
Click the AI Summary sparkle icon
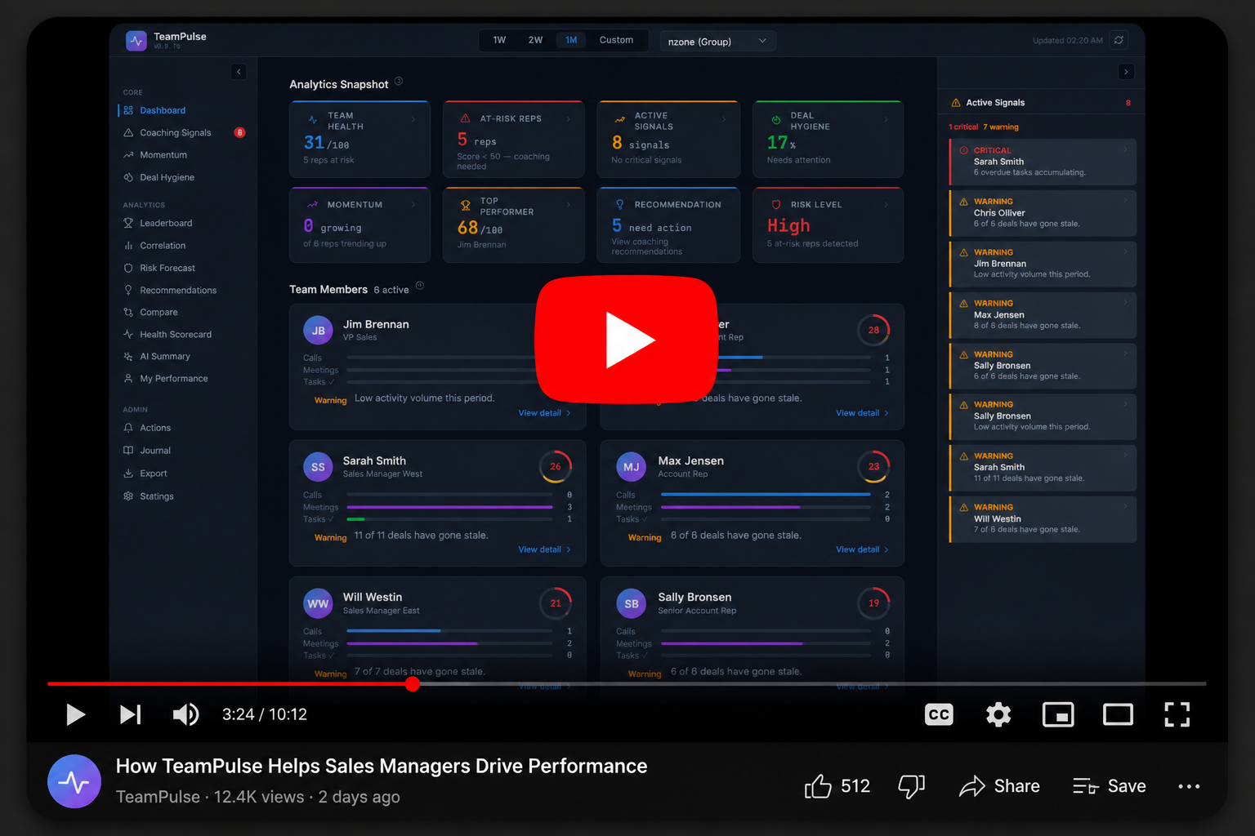128,357
